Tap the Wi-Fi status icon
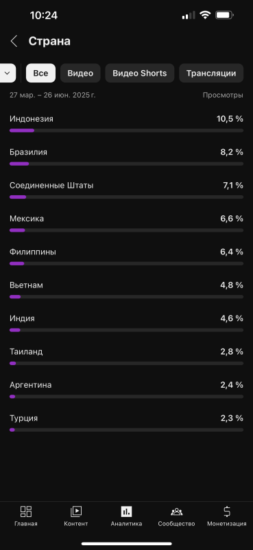Image resolution: width=253 pixels, height=550 pixels. pyautogui.click(x=205, y=15)
